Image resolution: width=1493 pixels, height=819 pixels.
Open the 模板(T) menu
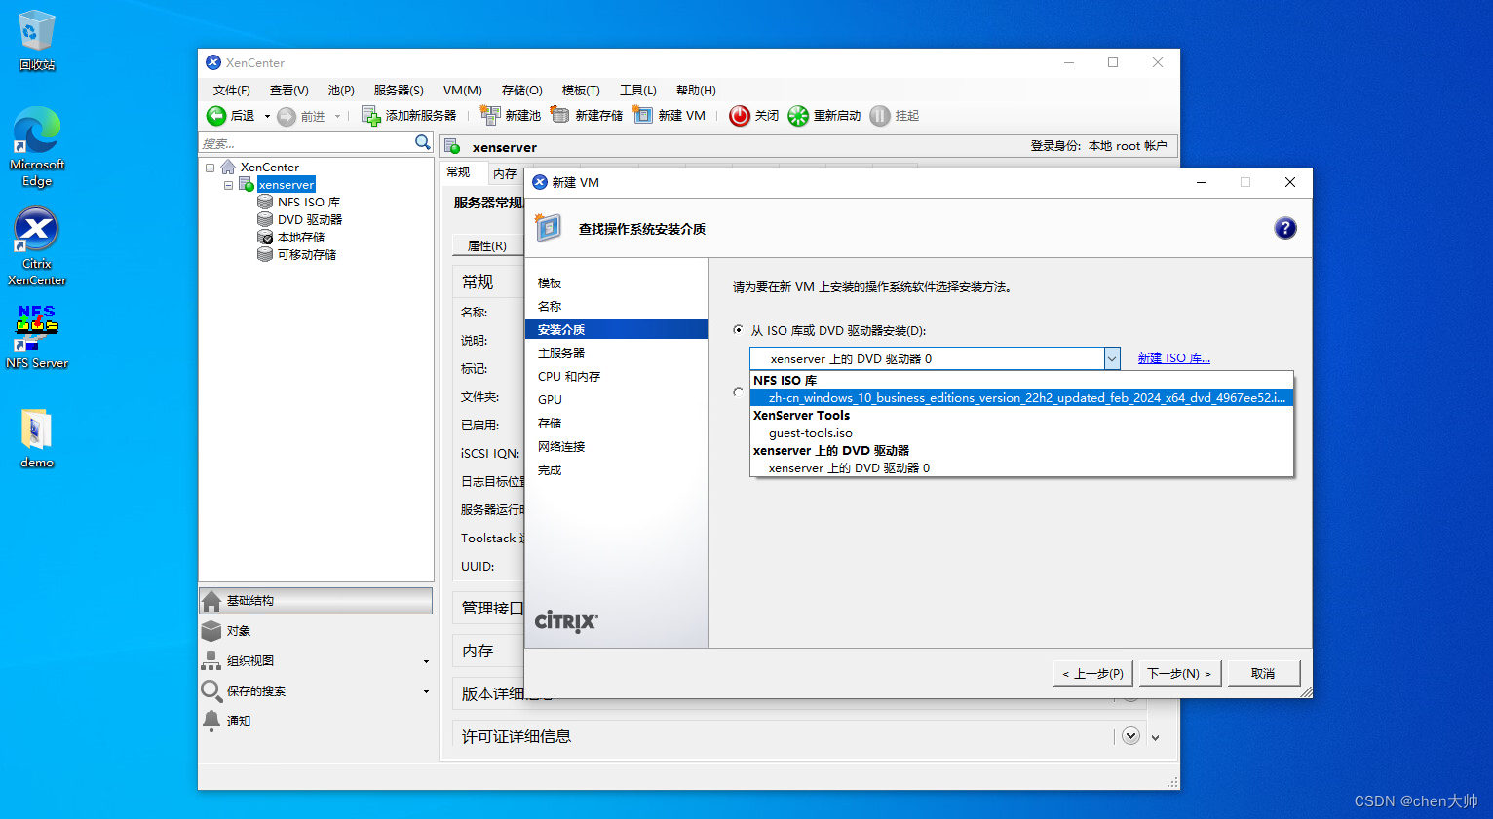pyautogui.click(x=581, y=91)
